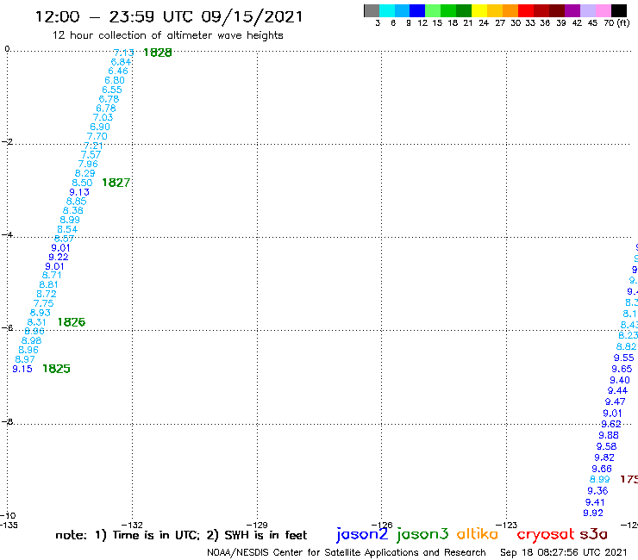Screen dimensions: 638x560
Task: Click the note about UTC and SWH
Action: point(181,535)
